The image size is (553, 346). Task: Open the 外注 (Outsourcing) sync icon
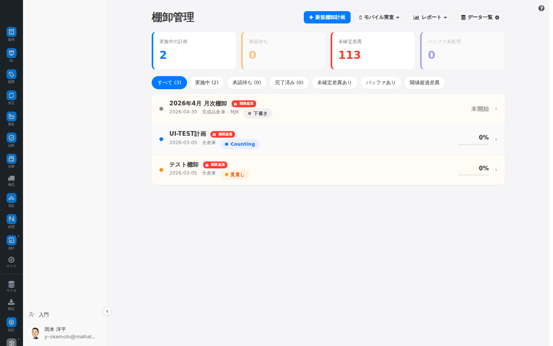pyautogui.click(x=12, y=95)
